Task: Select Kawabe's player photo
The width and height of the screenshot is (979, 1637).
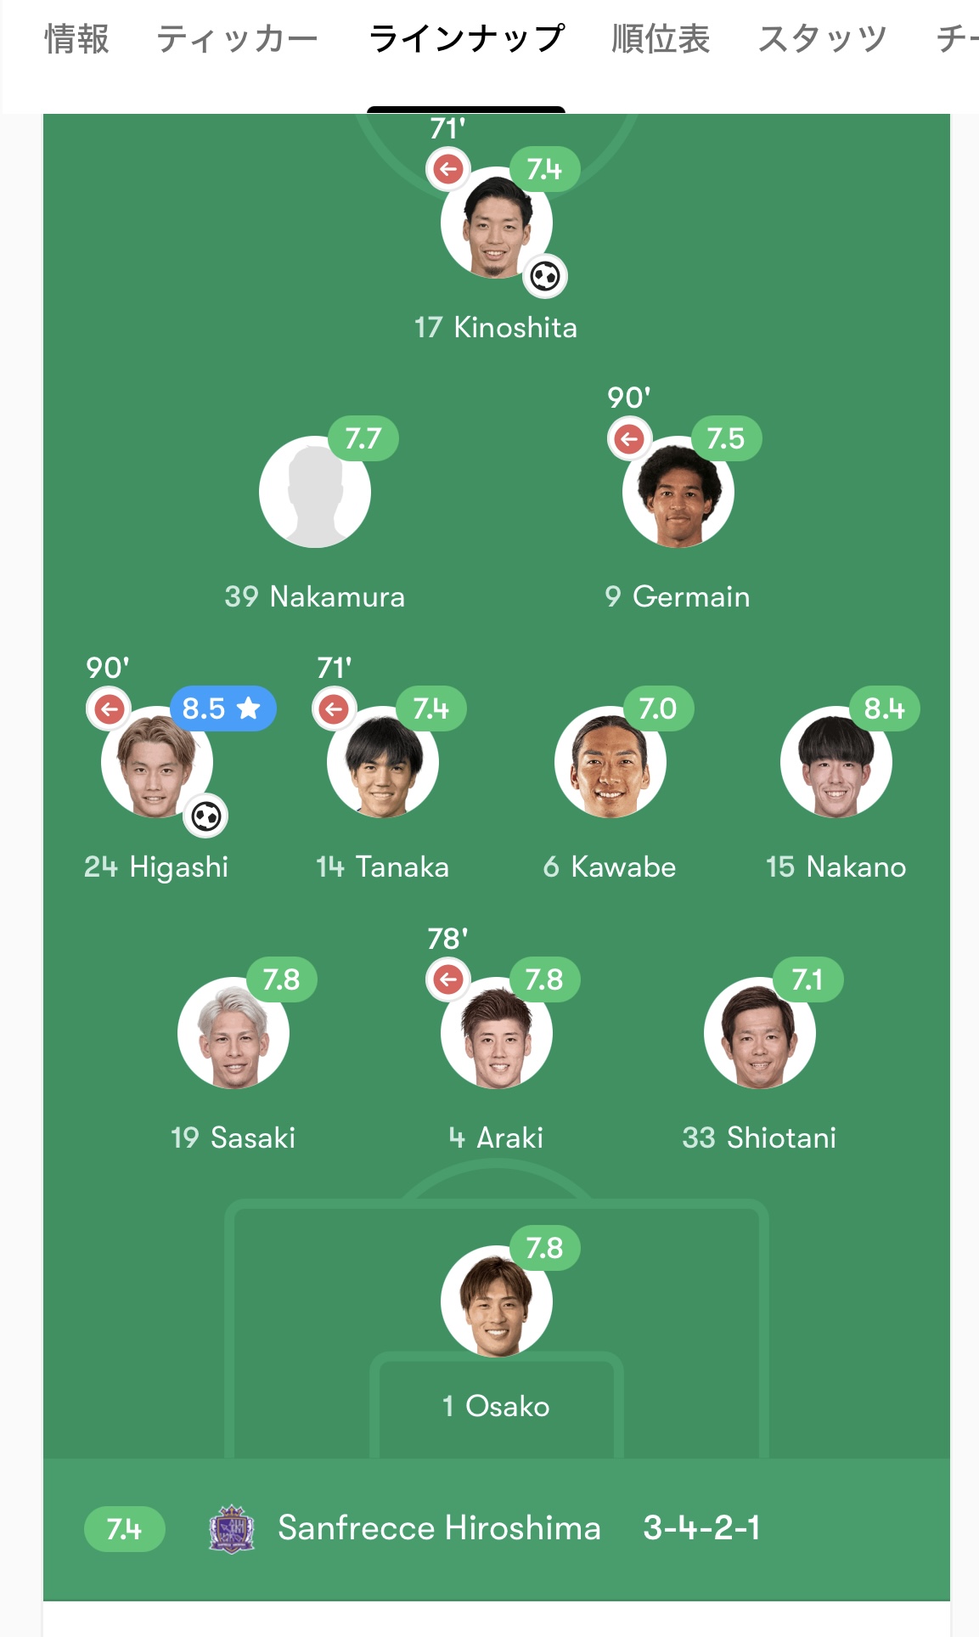Action: pyautogui.click(x=610, y=762)
